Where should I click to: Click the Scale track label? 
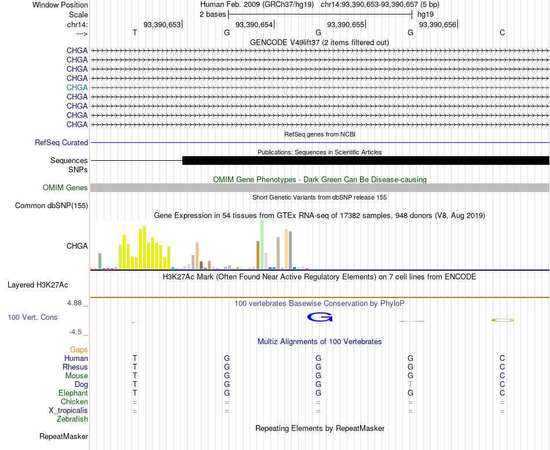pos(78,14)
